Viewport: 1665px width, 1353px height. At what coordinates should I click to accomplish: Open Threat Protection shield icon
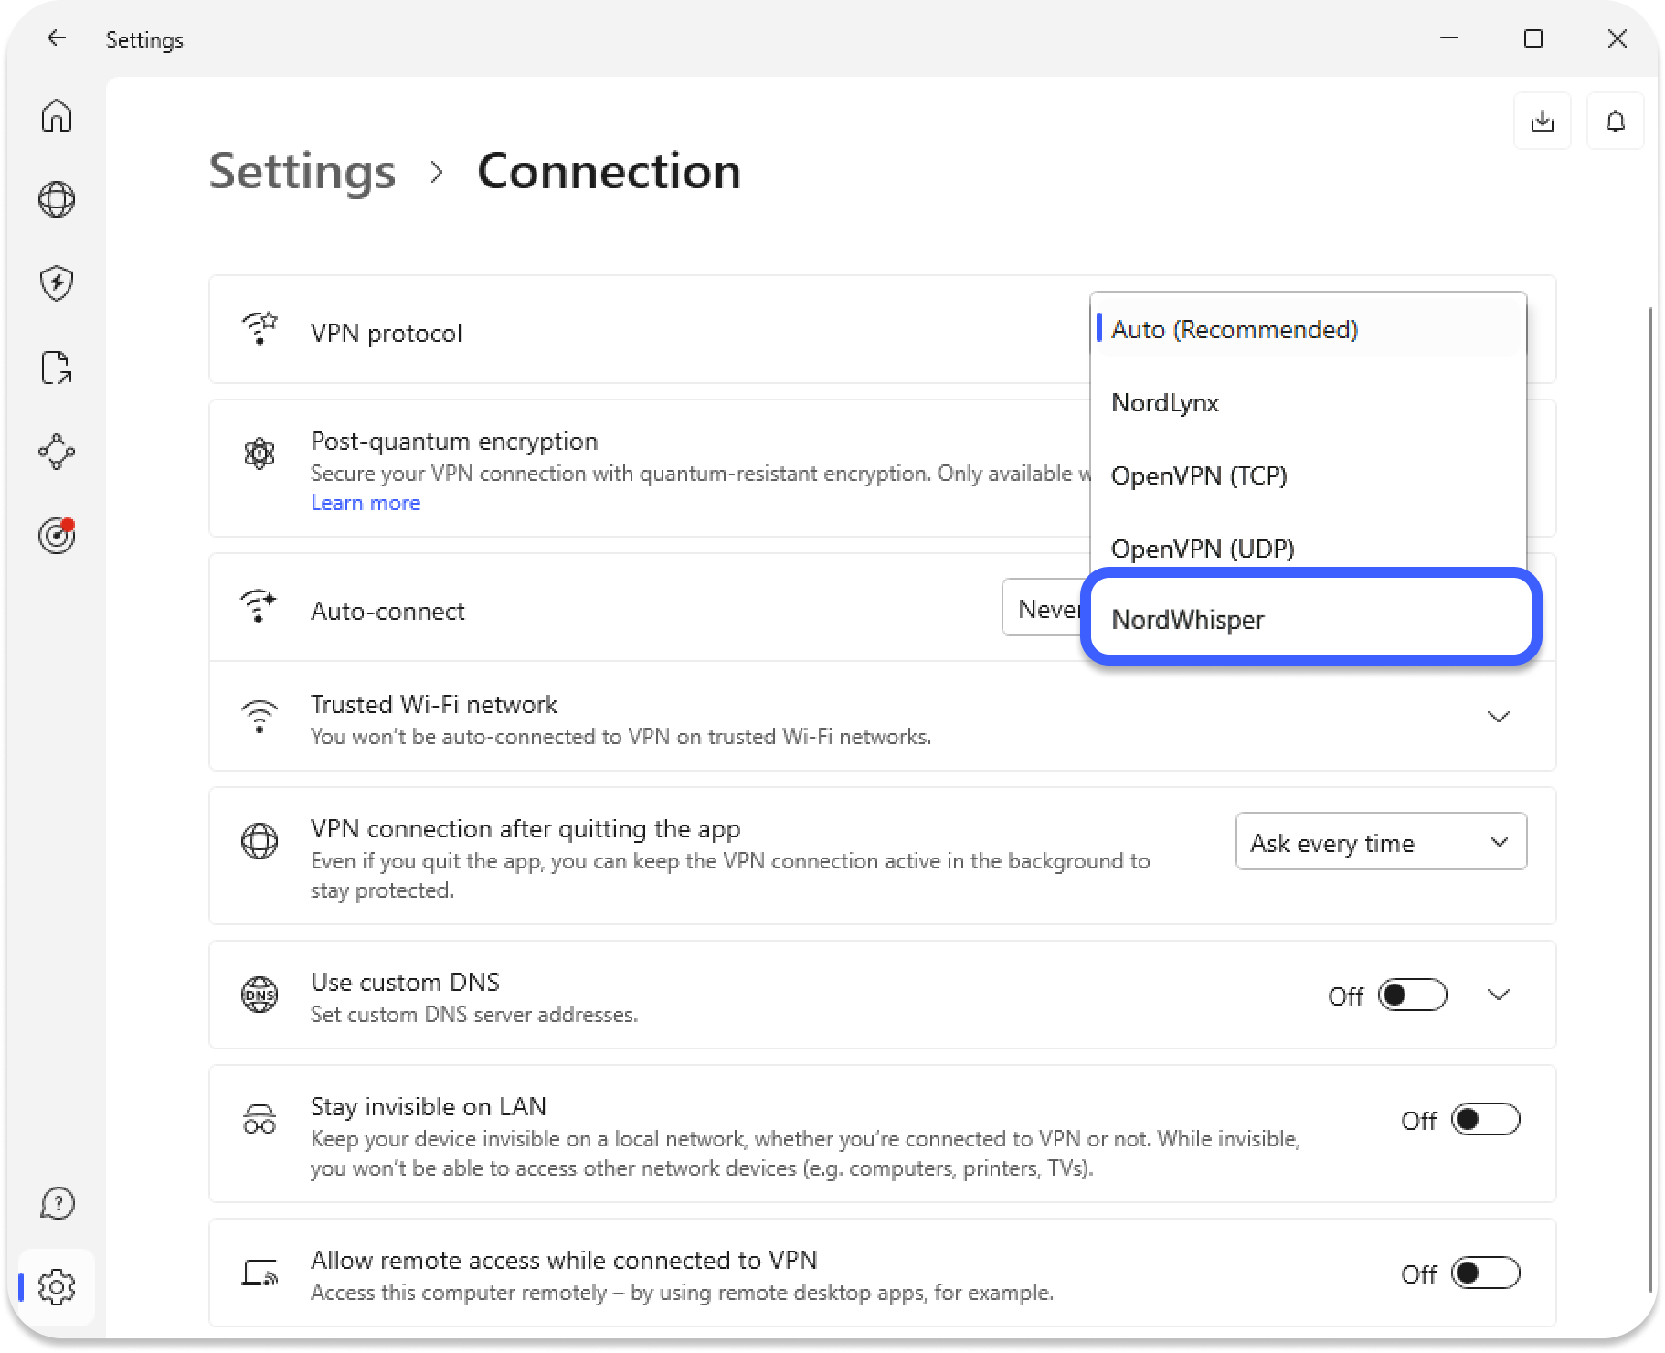[57, 283]
